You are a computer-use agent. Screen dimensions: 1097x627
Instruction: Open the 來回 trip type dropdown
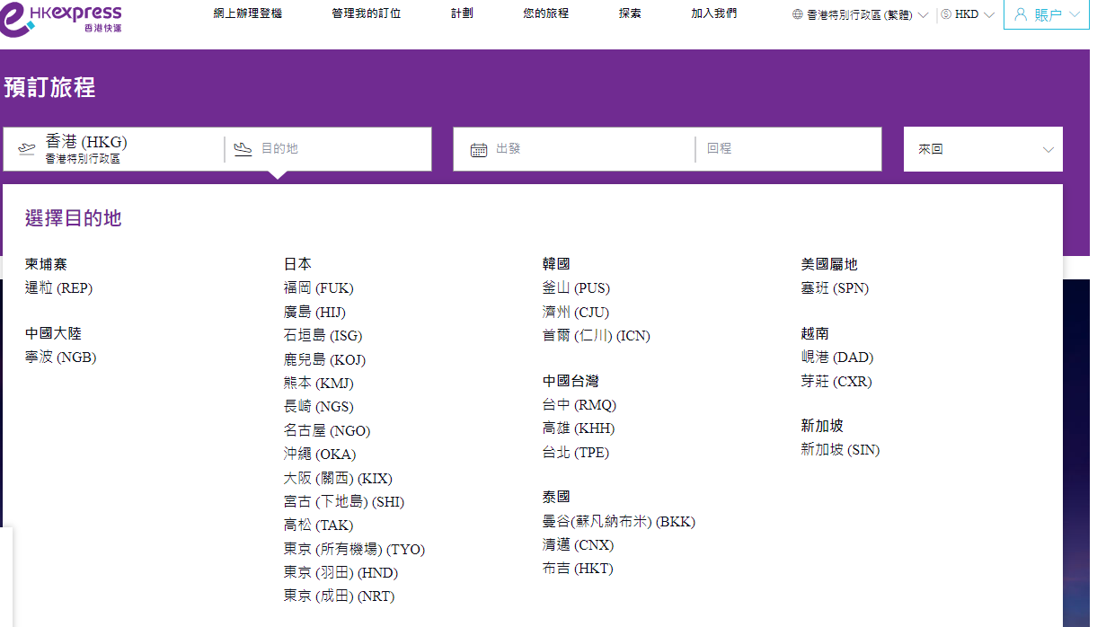pos(982,148)
